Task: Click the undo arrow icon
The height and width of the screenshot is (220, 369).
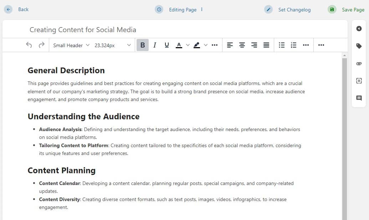Action: tap(29, 45)
